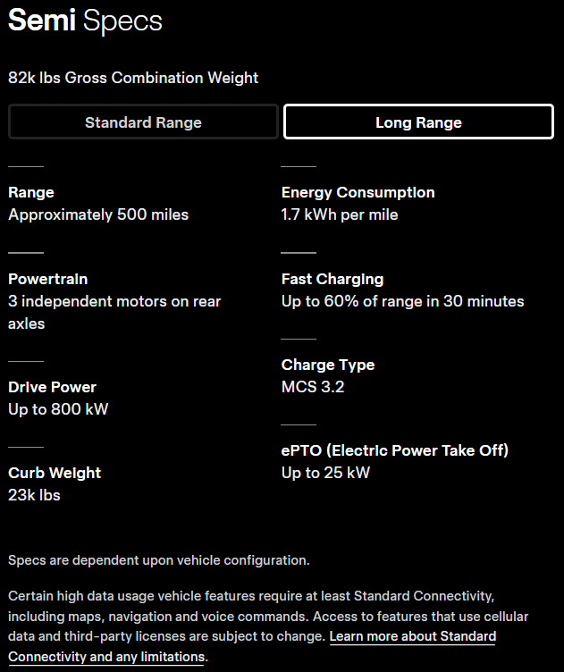
Task: Click the Charge Type label
Action: (328, 365)
